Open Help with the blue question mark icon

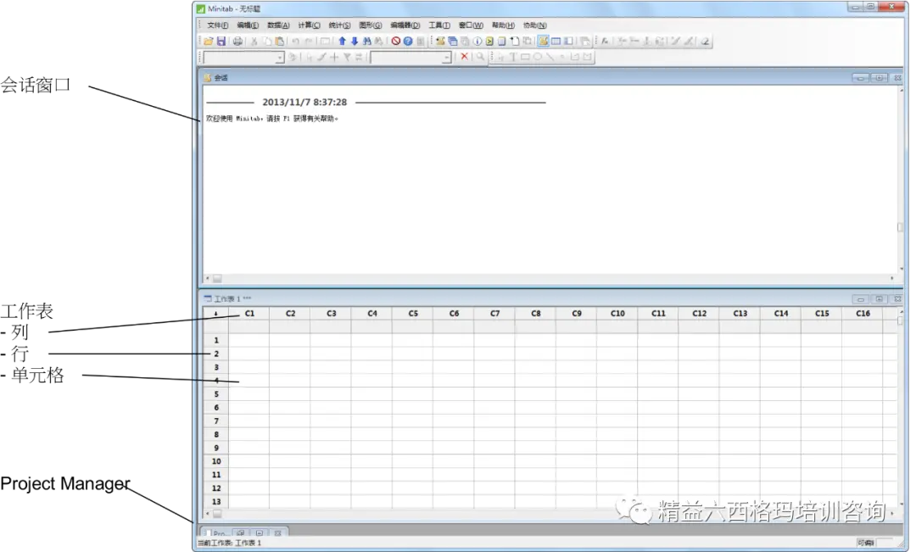(x=408, y=41)
